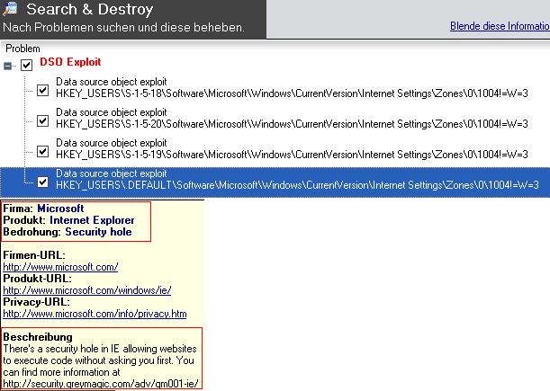
Task: Toggle checkbox for the S-1-5-18 registry entry
Action: tap(43, 90)
